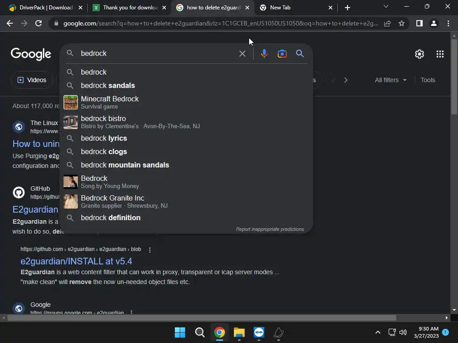The image size is (458, 343).
Task: Choose 'bedrock definition' suggestion
Action: 187,218
